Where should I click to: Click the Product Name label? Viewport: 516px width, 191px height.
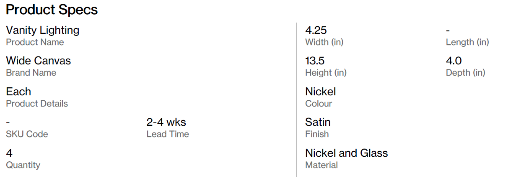(x=35, y=42)
